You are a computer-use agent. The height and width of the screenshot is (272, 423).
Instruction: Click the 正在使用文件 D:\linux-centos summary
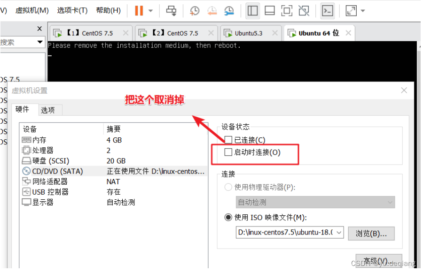(x=156, y=171)
